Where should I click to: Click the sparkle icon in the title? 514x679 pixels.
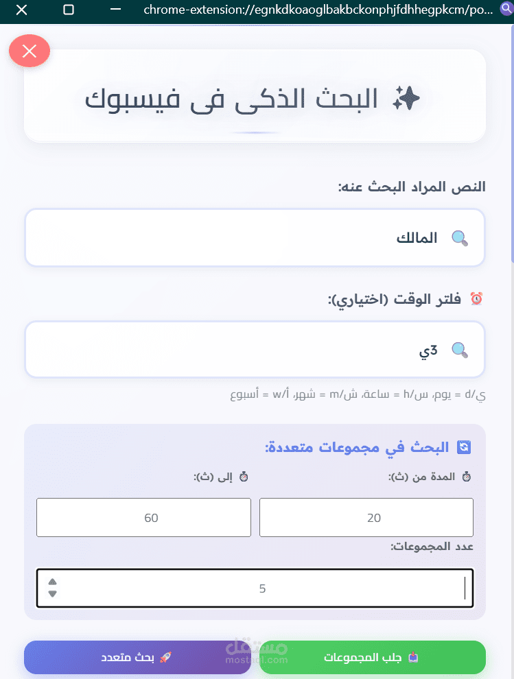pos(406,99)
